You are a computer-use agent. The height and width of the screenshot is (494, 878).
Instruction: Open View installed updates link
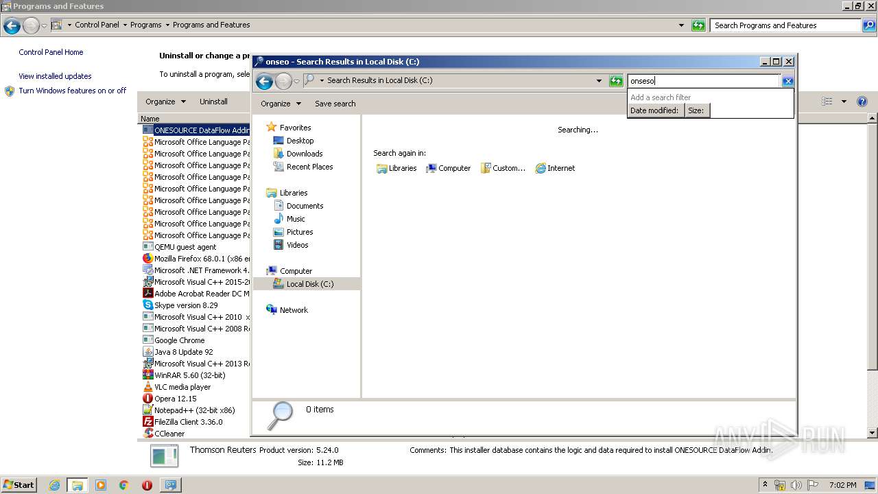coord(55,76)
